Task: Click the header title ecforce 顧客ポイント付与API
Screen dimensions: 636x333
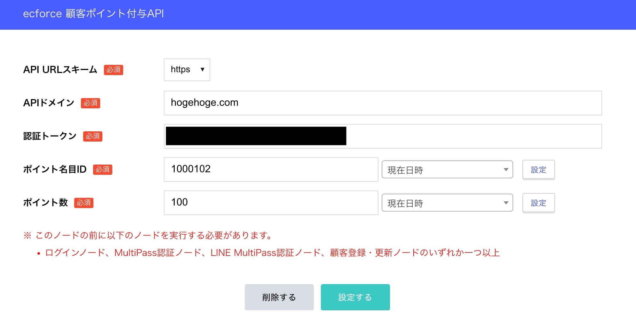Action: click(93, 13)
